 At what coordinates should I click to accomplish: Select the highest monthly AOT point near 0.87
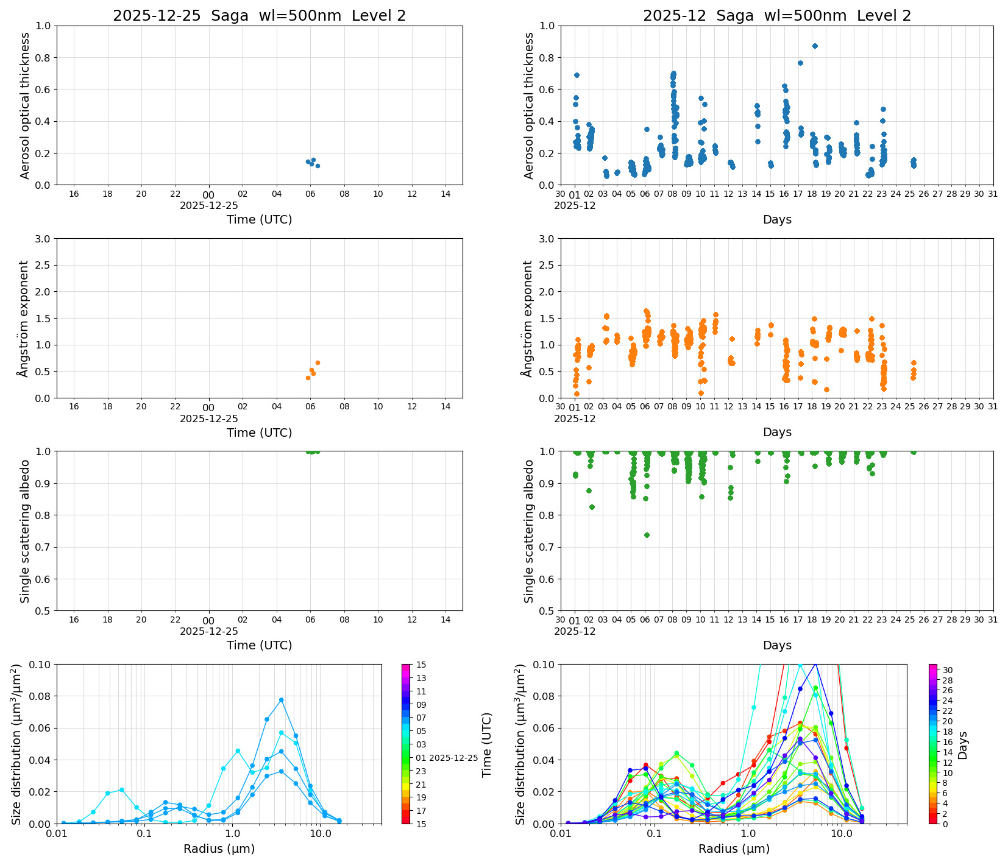click(815, 46)
